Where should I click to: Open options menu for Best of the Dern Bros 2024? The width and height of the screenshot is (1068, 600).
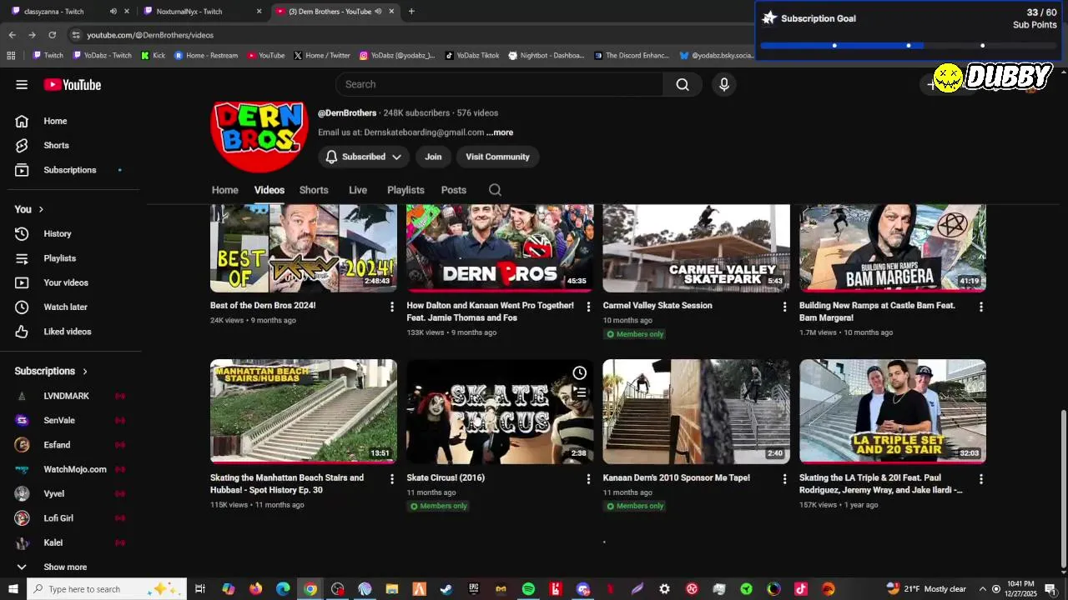coord(392,307)
